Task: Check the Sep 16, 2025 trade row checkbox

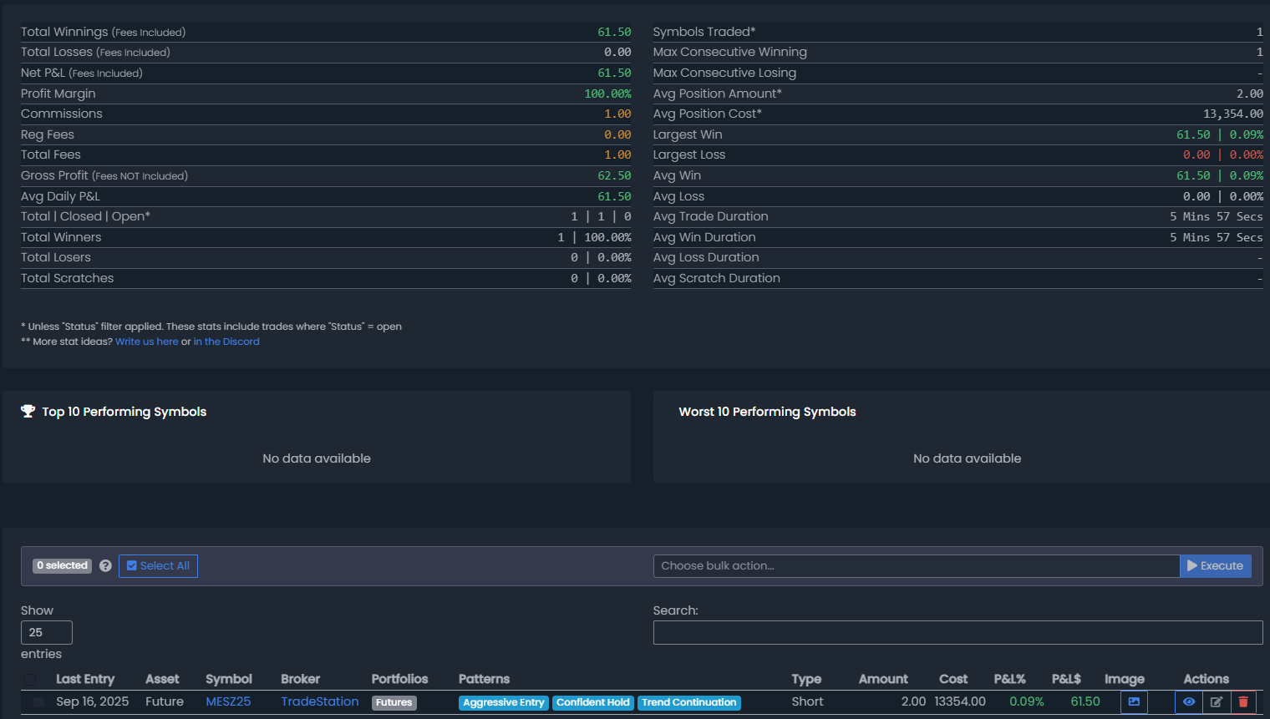Action: 38,702
